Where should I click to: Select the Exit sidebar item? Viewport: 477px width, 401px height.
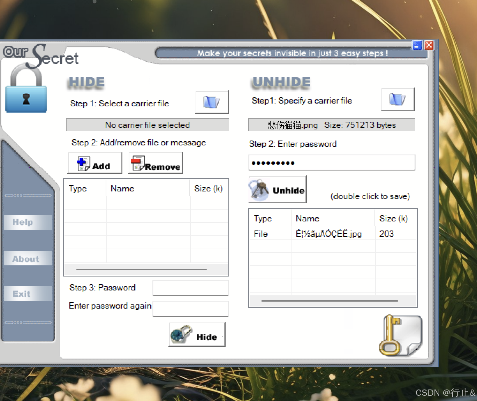pyautogui.click(x=28, y=294)
